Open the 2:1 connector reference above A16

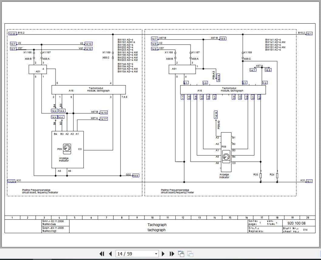245,83
